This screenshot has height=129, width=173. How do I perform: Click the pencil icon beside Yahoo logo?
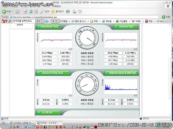click(x=10, y=21)
